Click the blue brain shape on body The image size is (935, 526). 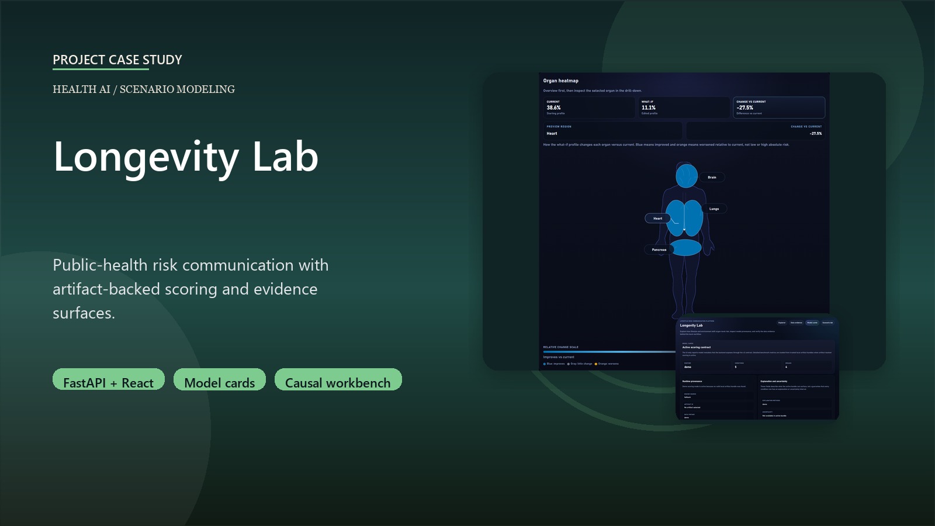coord(687,176)
